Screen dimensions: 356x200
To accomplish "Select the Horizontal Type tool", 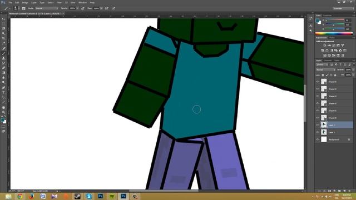I will [x=3, y=93].
